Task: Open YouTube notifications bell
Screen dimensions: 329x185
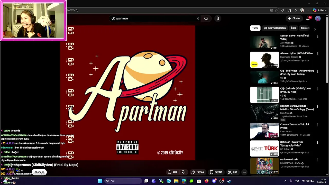Action: 308,18
